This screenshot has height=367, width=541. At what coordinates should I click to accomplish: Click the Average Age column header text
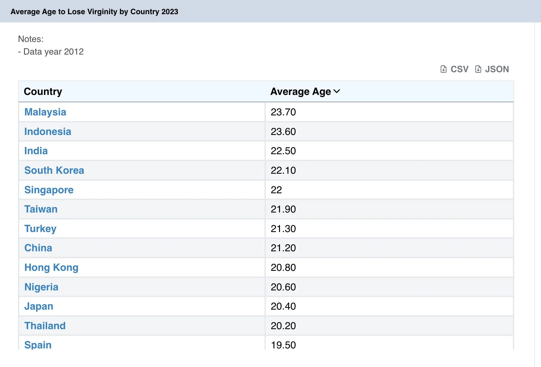(300, 91)
